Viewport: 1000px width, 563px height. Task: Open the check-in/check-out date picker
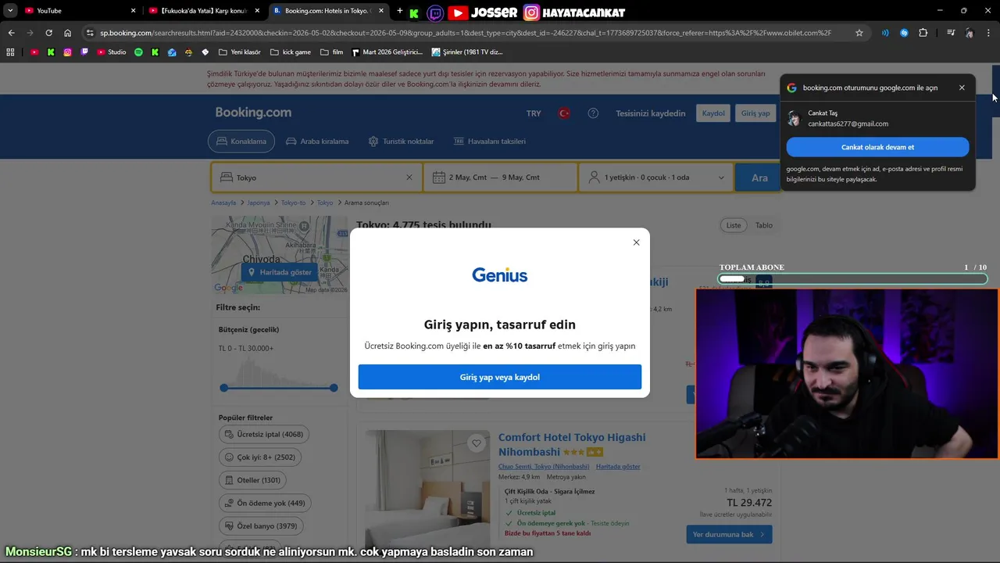pyautogui.click(x=501, y=178)
